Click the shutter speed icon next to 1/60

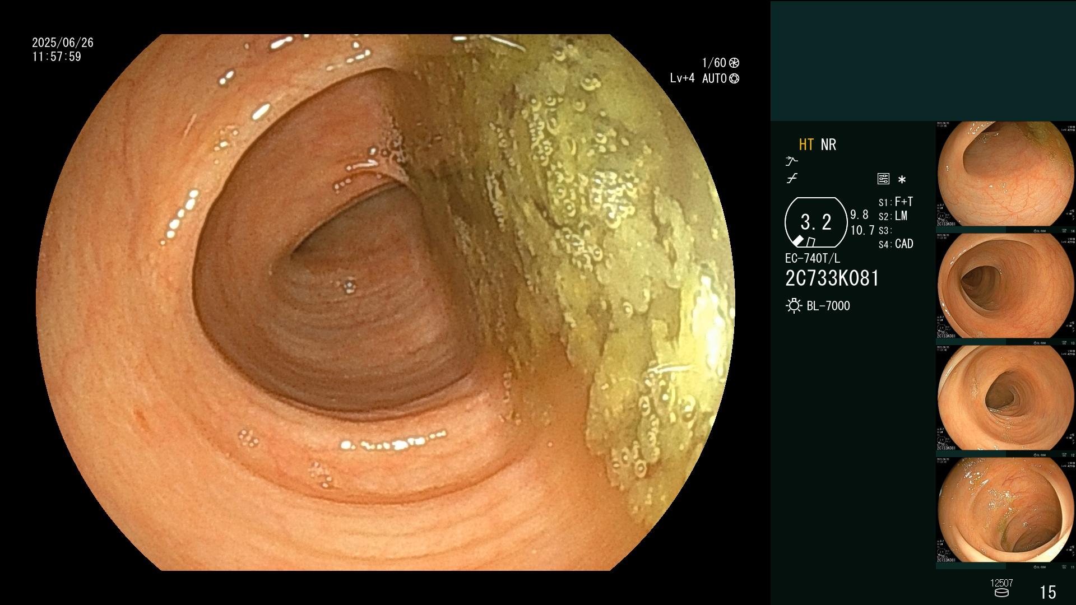[x=734, y=63]
